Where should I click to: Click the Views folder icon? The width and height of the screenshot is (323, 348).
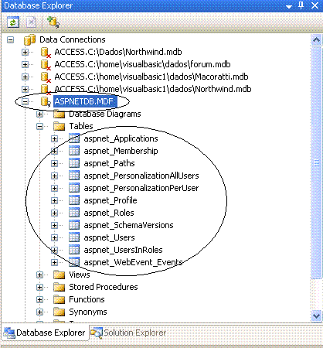coord(59,275)
